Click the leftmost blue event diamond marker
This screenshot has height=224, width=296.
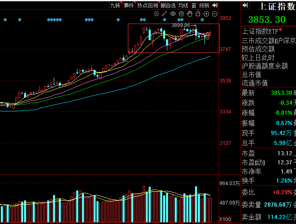5,19
